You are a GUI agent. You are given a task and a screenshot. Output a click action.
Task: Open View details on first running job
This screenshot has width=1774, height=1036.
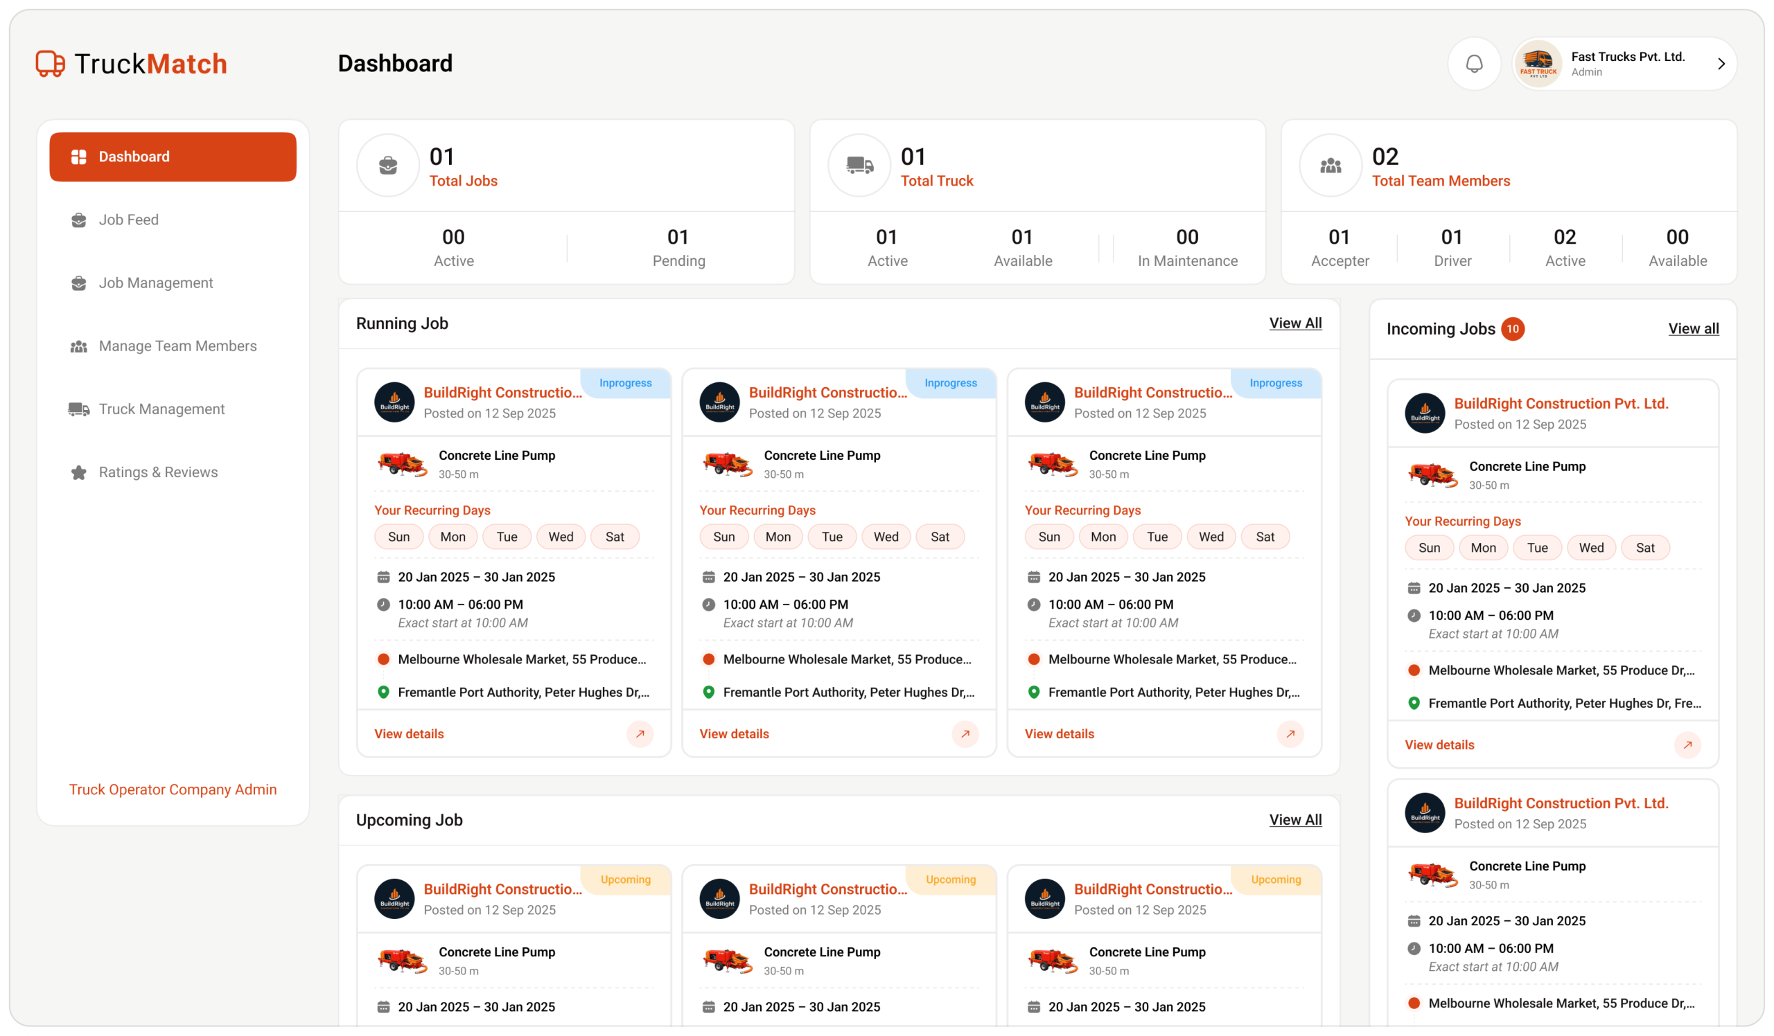(409, 734)
